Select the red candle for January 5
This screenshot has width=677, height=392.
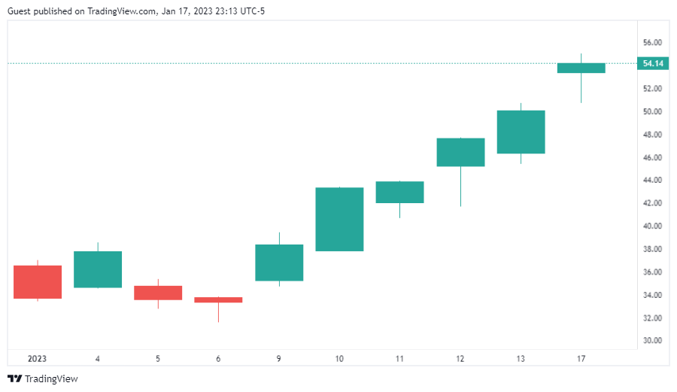tap(158, 293)
